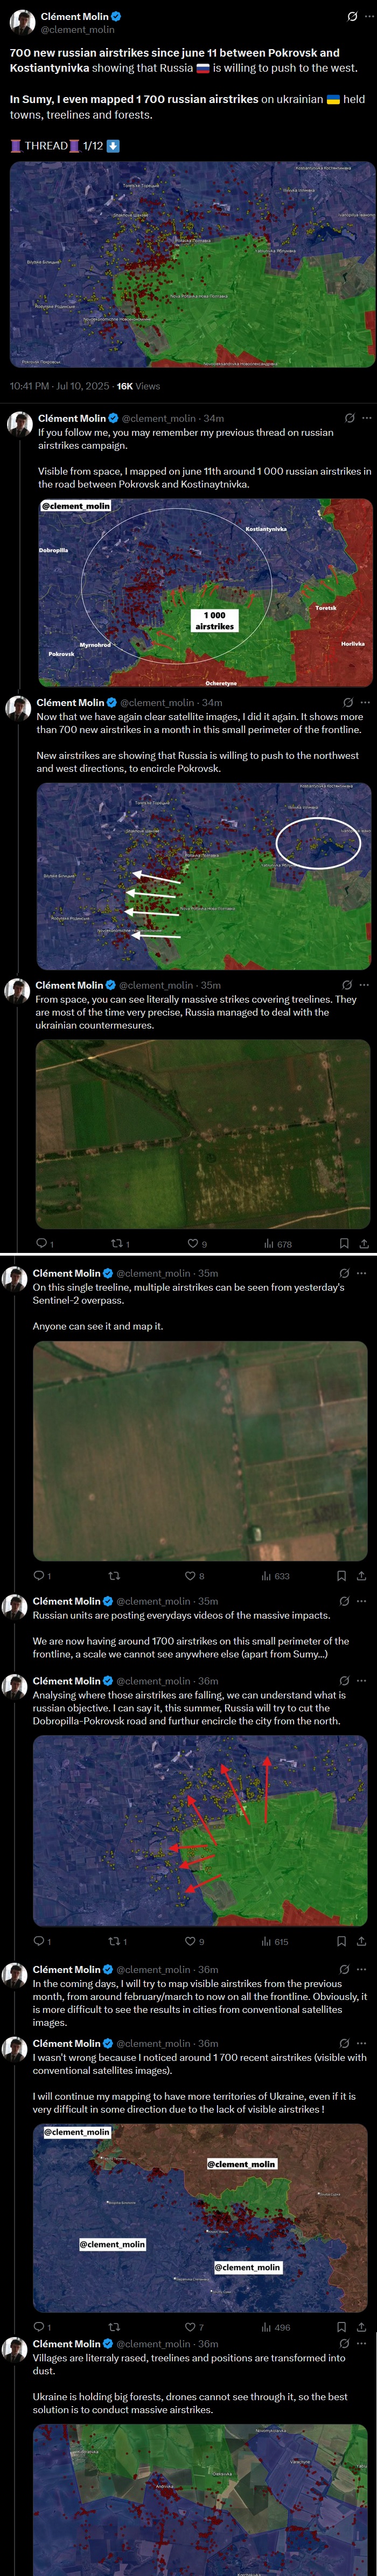Like the tweet with 7 likes
This screenshot has width=377, height=2576.
194,2327
